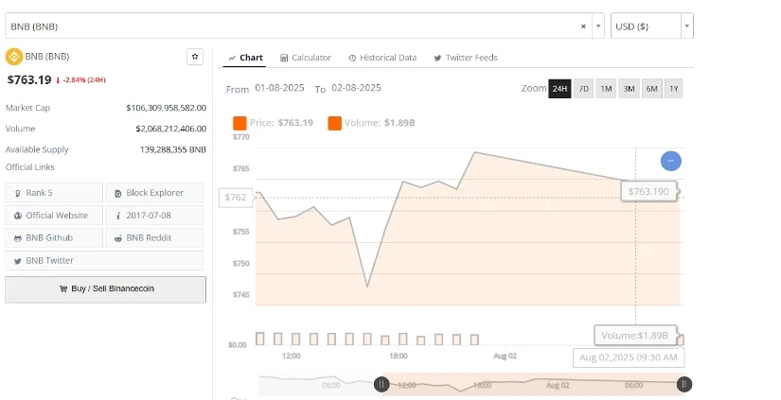This screenshot has width=781, height=400.
Task: Click the BNB coin logo icon
Action: 13,57
